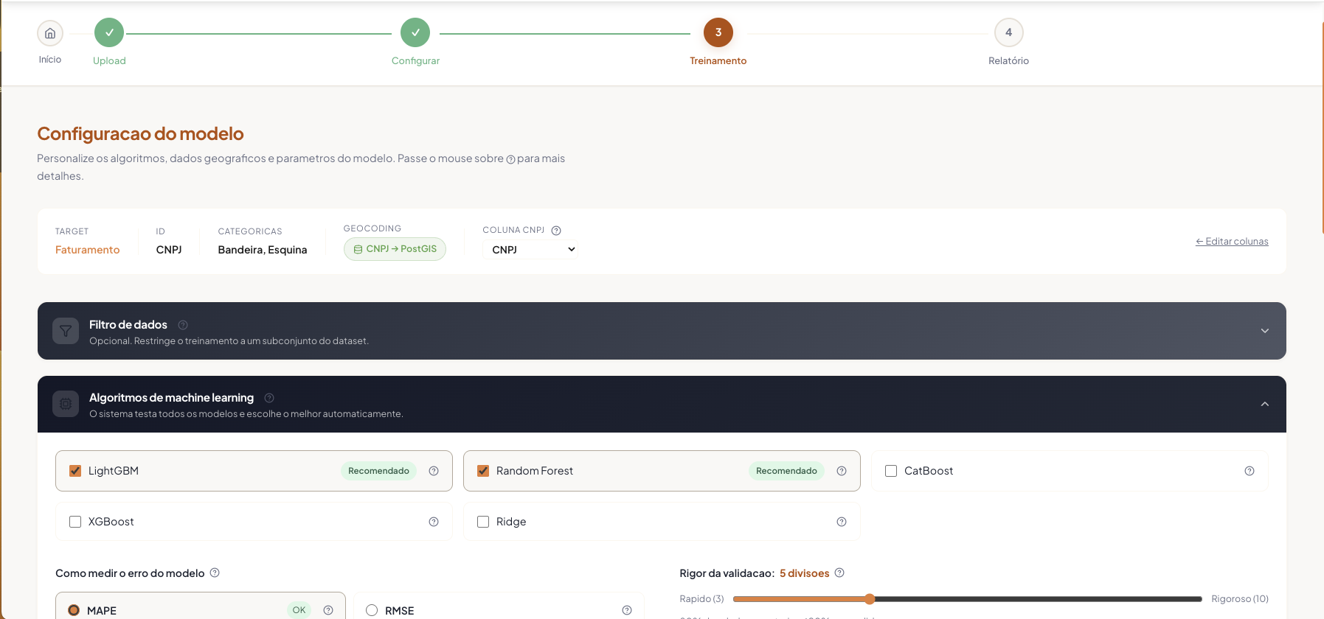The height and width of the screenshot is (619, 1324).
Task: Select the MAPE error metric
Action: coord(74,610)
